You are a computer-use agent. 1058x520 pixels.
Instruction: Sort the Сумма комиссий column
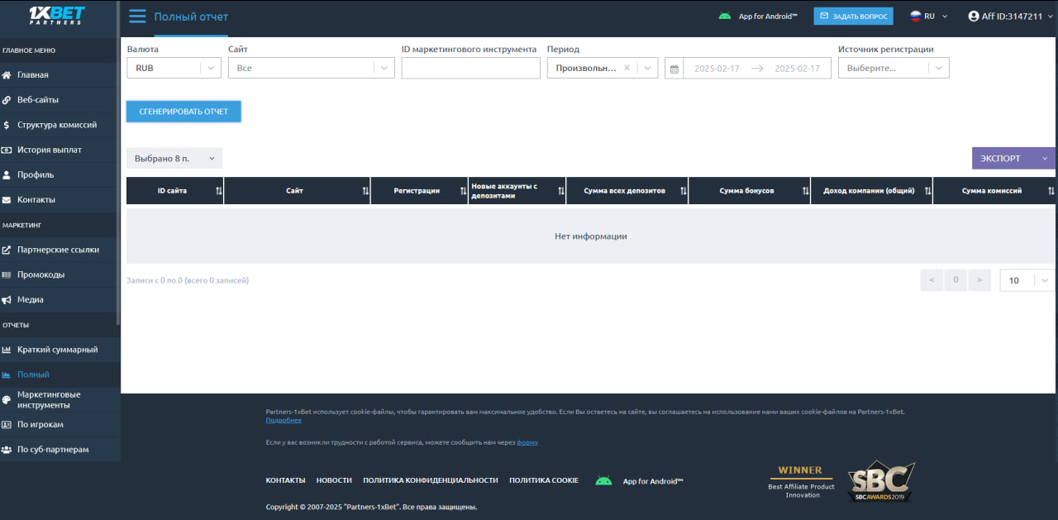click(1051, 191)
